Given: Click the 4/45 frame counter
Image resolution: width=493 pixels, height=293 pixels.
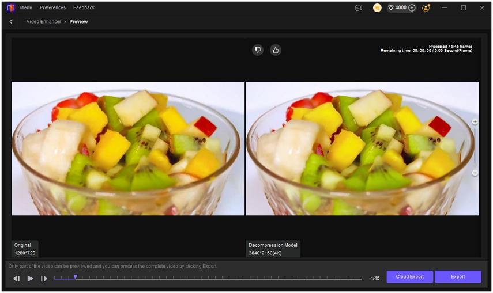Looking at the screenshot, I should 375,278.
